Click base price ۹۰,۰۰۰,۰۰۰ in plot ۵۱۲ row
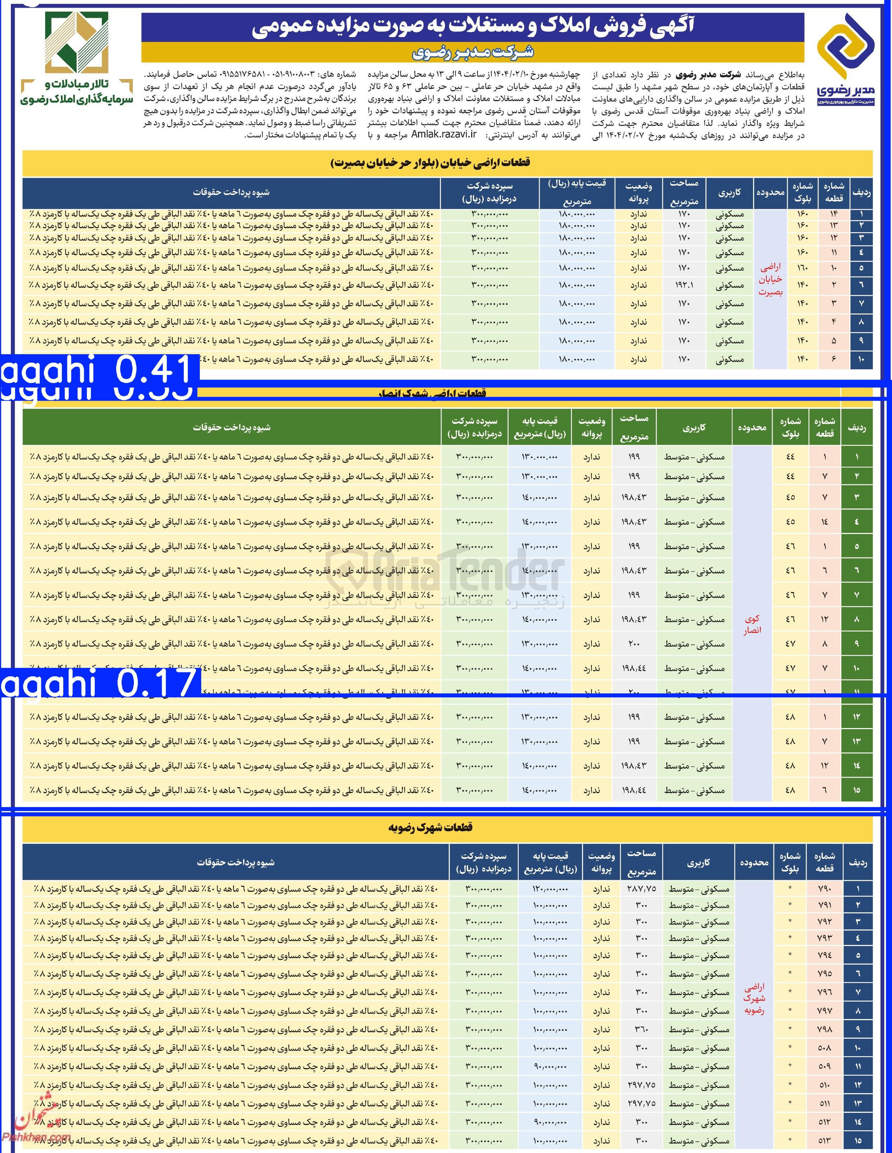This screenshot has width=892, height=1153. pos(550,1122)
